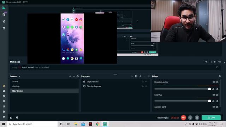Click the capture card label in Mixer

tap(160, 107)
